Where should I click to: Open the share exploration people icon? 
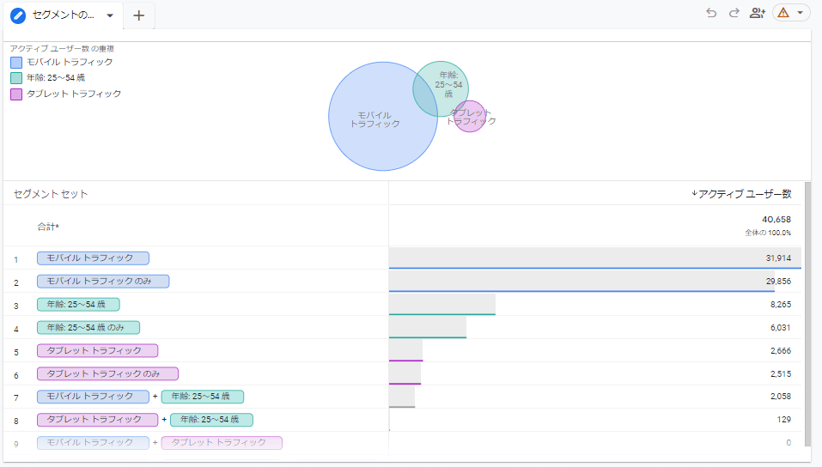coord(757,13)
